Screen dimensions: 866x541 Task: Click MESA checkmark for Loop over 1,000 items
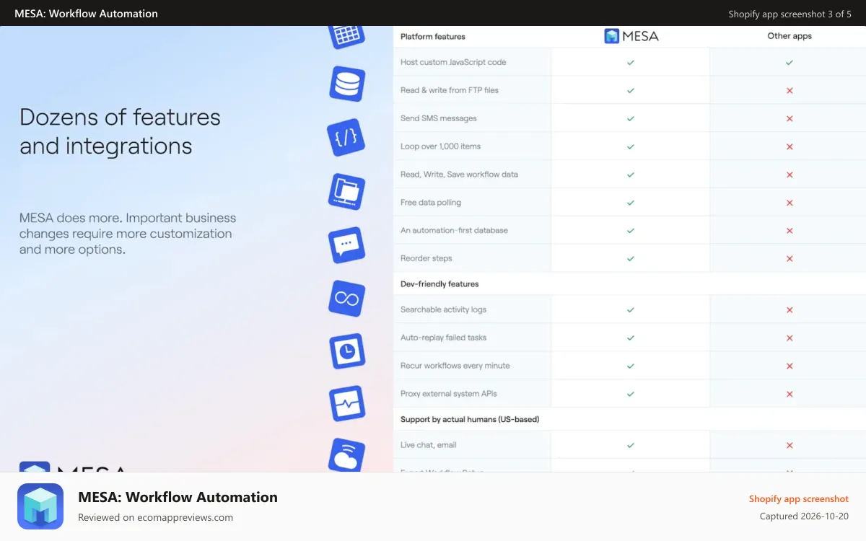click(x=631, y=146)
